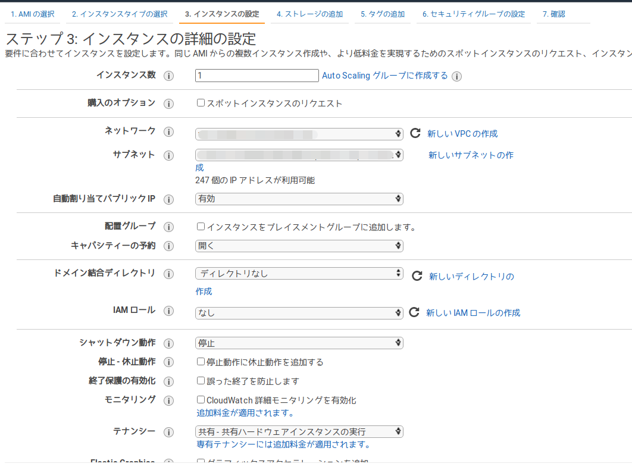The height and width of the screenshot is (473, 632).
Task: Click the info icon beside サブネット
Action: pos(168,155)
